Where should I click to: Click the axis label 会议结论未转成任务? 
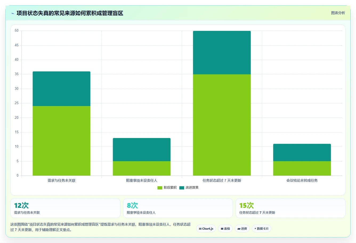click(x=302, y=180)
